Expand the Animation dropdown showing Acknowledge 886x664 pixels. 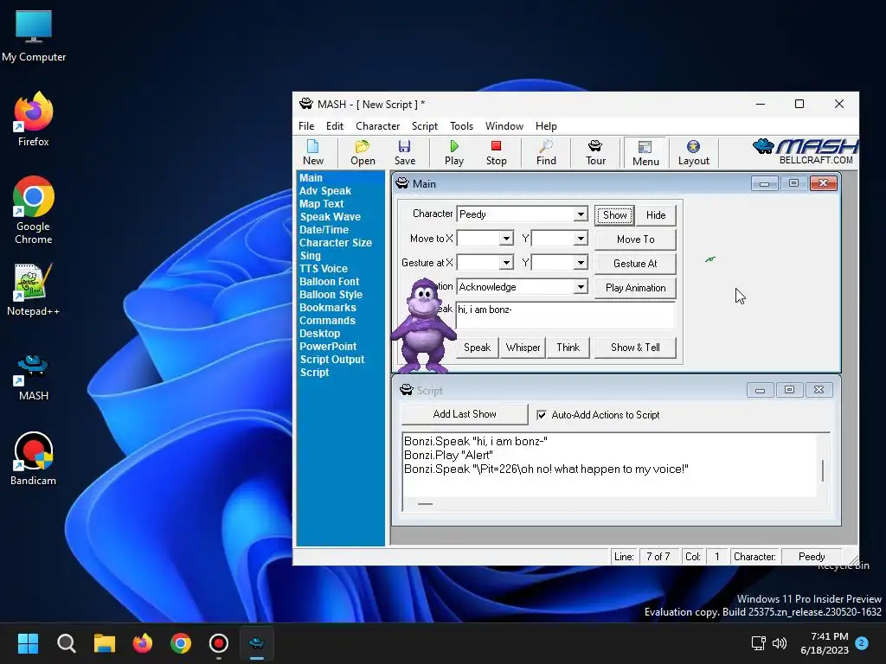pyautogui.click(x=581, y=287)
